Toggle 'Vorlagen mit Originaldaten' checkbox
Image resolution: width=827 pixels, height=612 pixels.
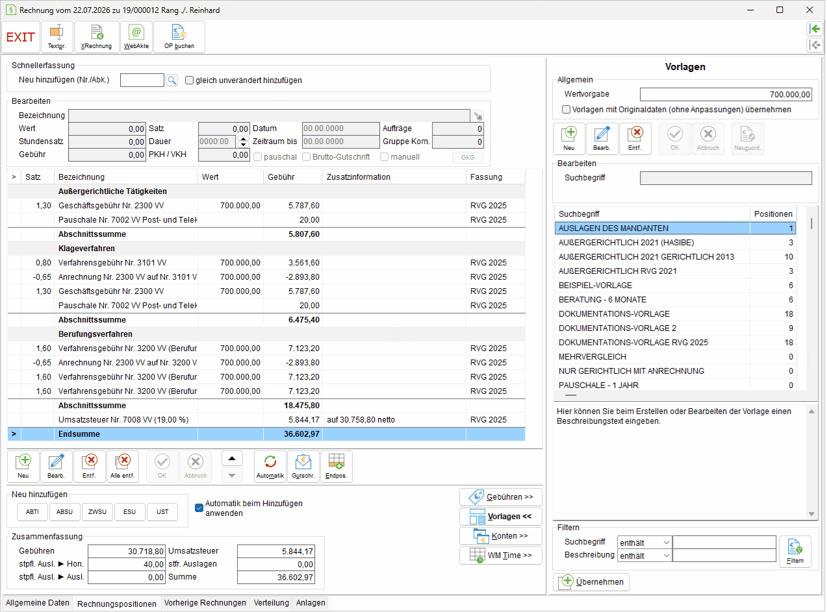click(x=566, y=110)
